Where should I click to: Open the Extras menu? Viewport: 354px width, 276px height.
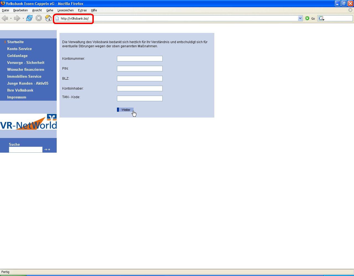(x=82, y=10)
